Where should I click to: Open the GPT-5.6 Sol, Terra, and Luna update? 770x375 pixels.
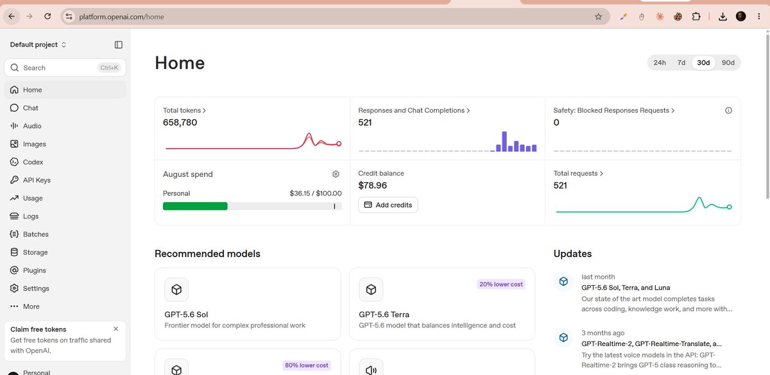pyautogui.click(x=647, y=293)
